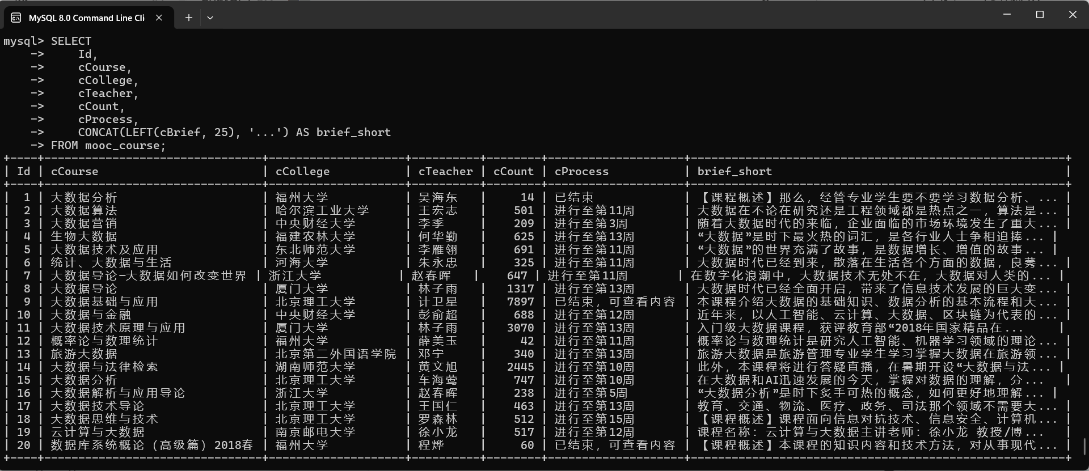
Task: Click the terminal vertical scrollbar thumb
Action: pyautogui.click(x=1085, y=447)
